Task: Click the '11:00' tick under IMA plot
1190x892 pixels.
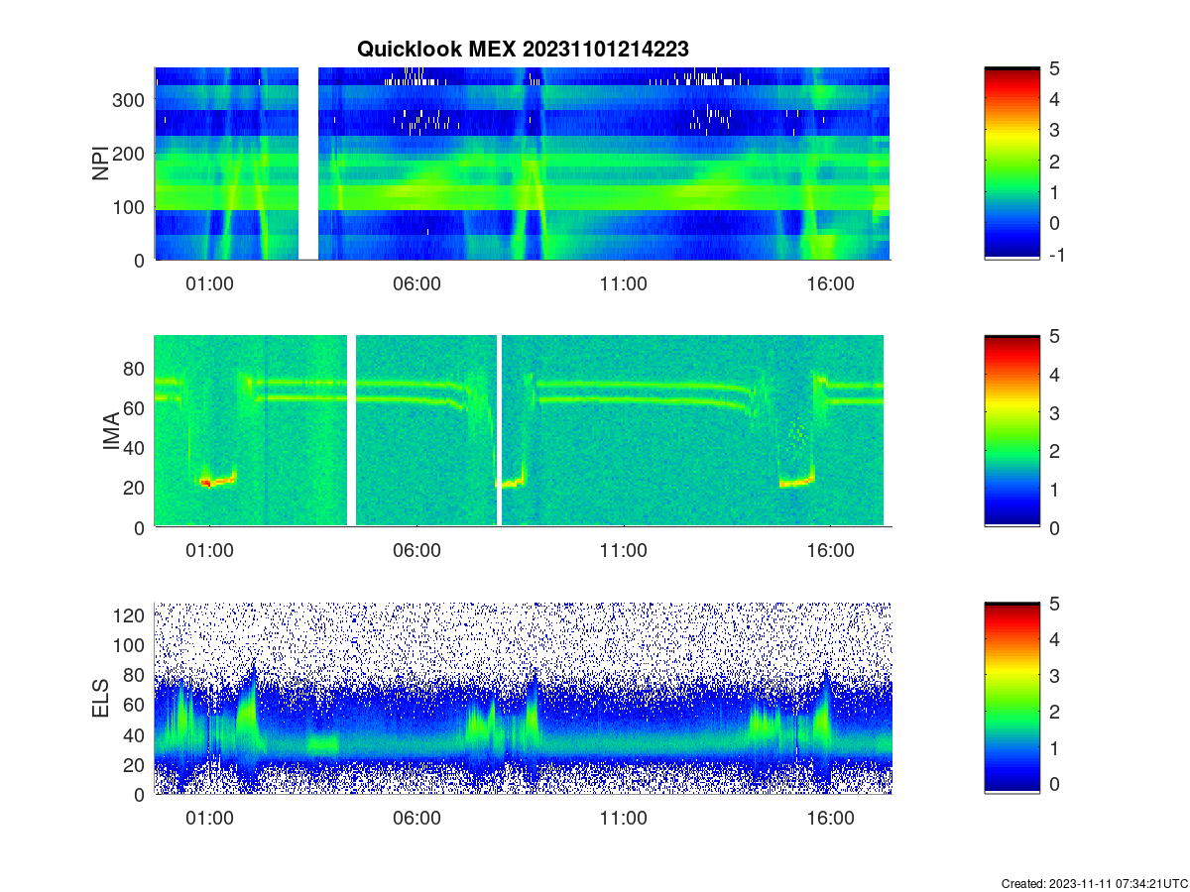Action: [x=624, y=551]
